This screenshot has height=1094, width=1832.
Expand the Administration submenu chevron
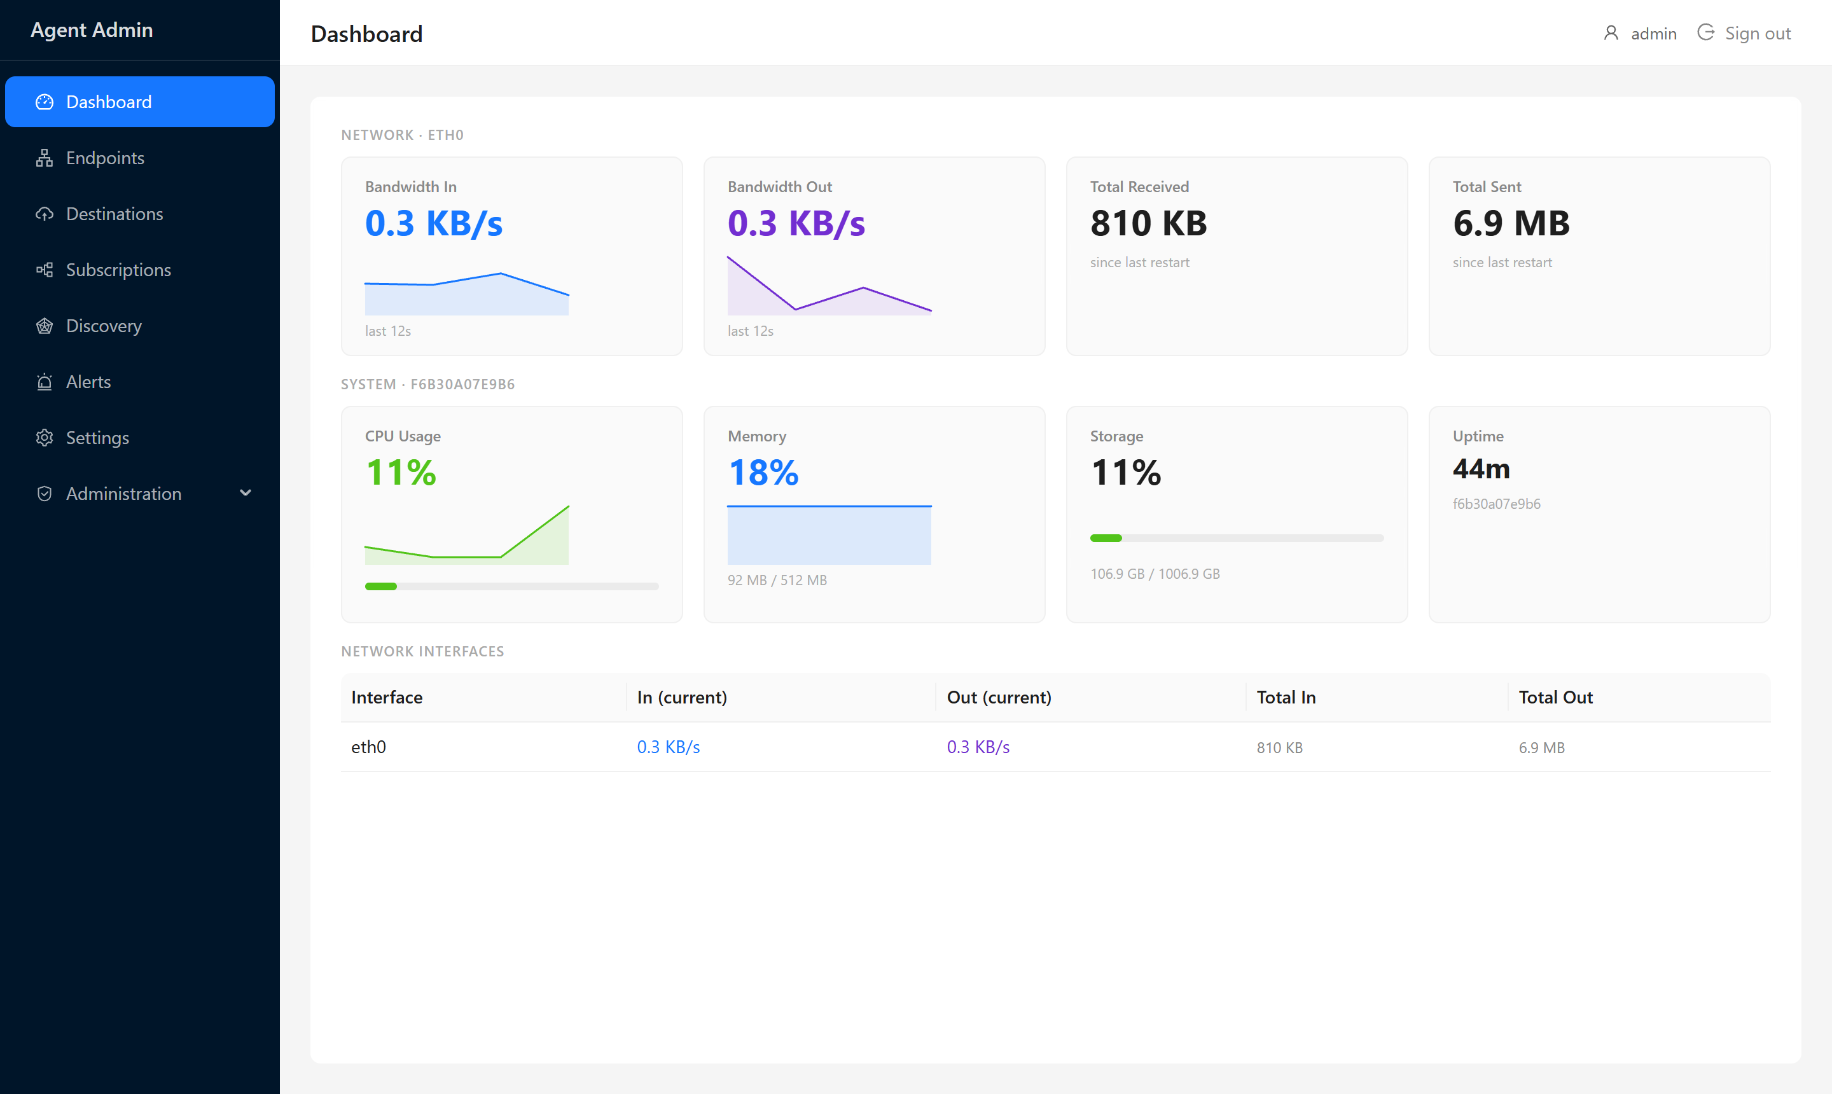pos(246,493)
